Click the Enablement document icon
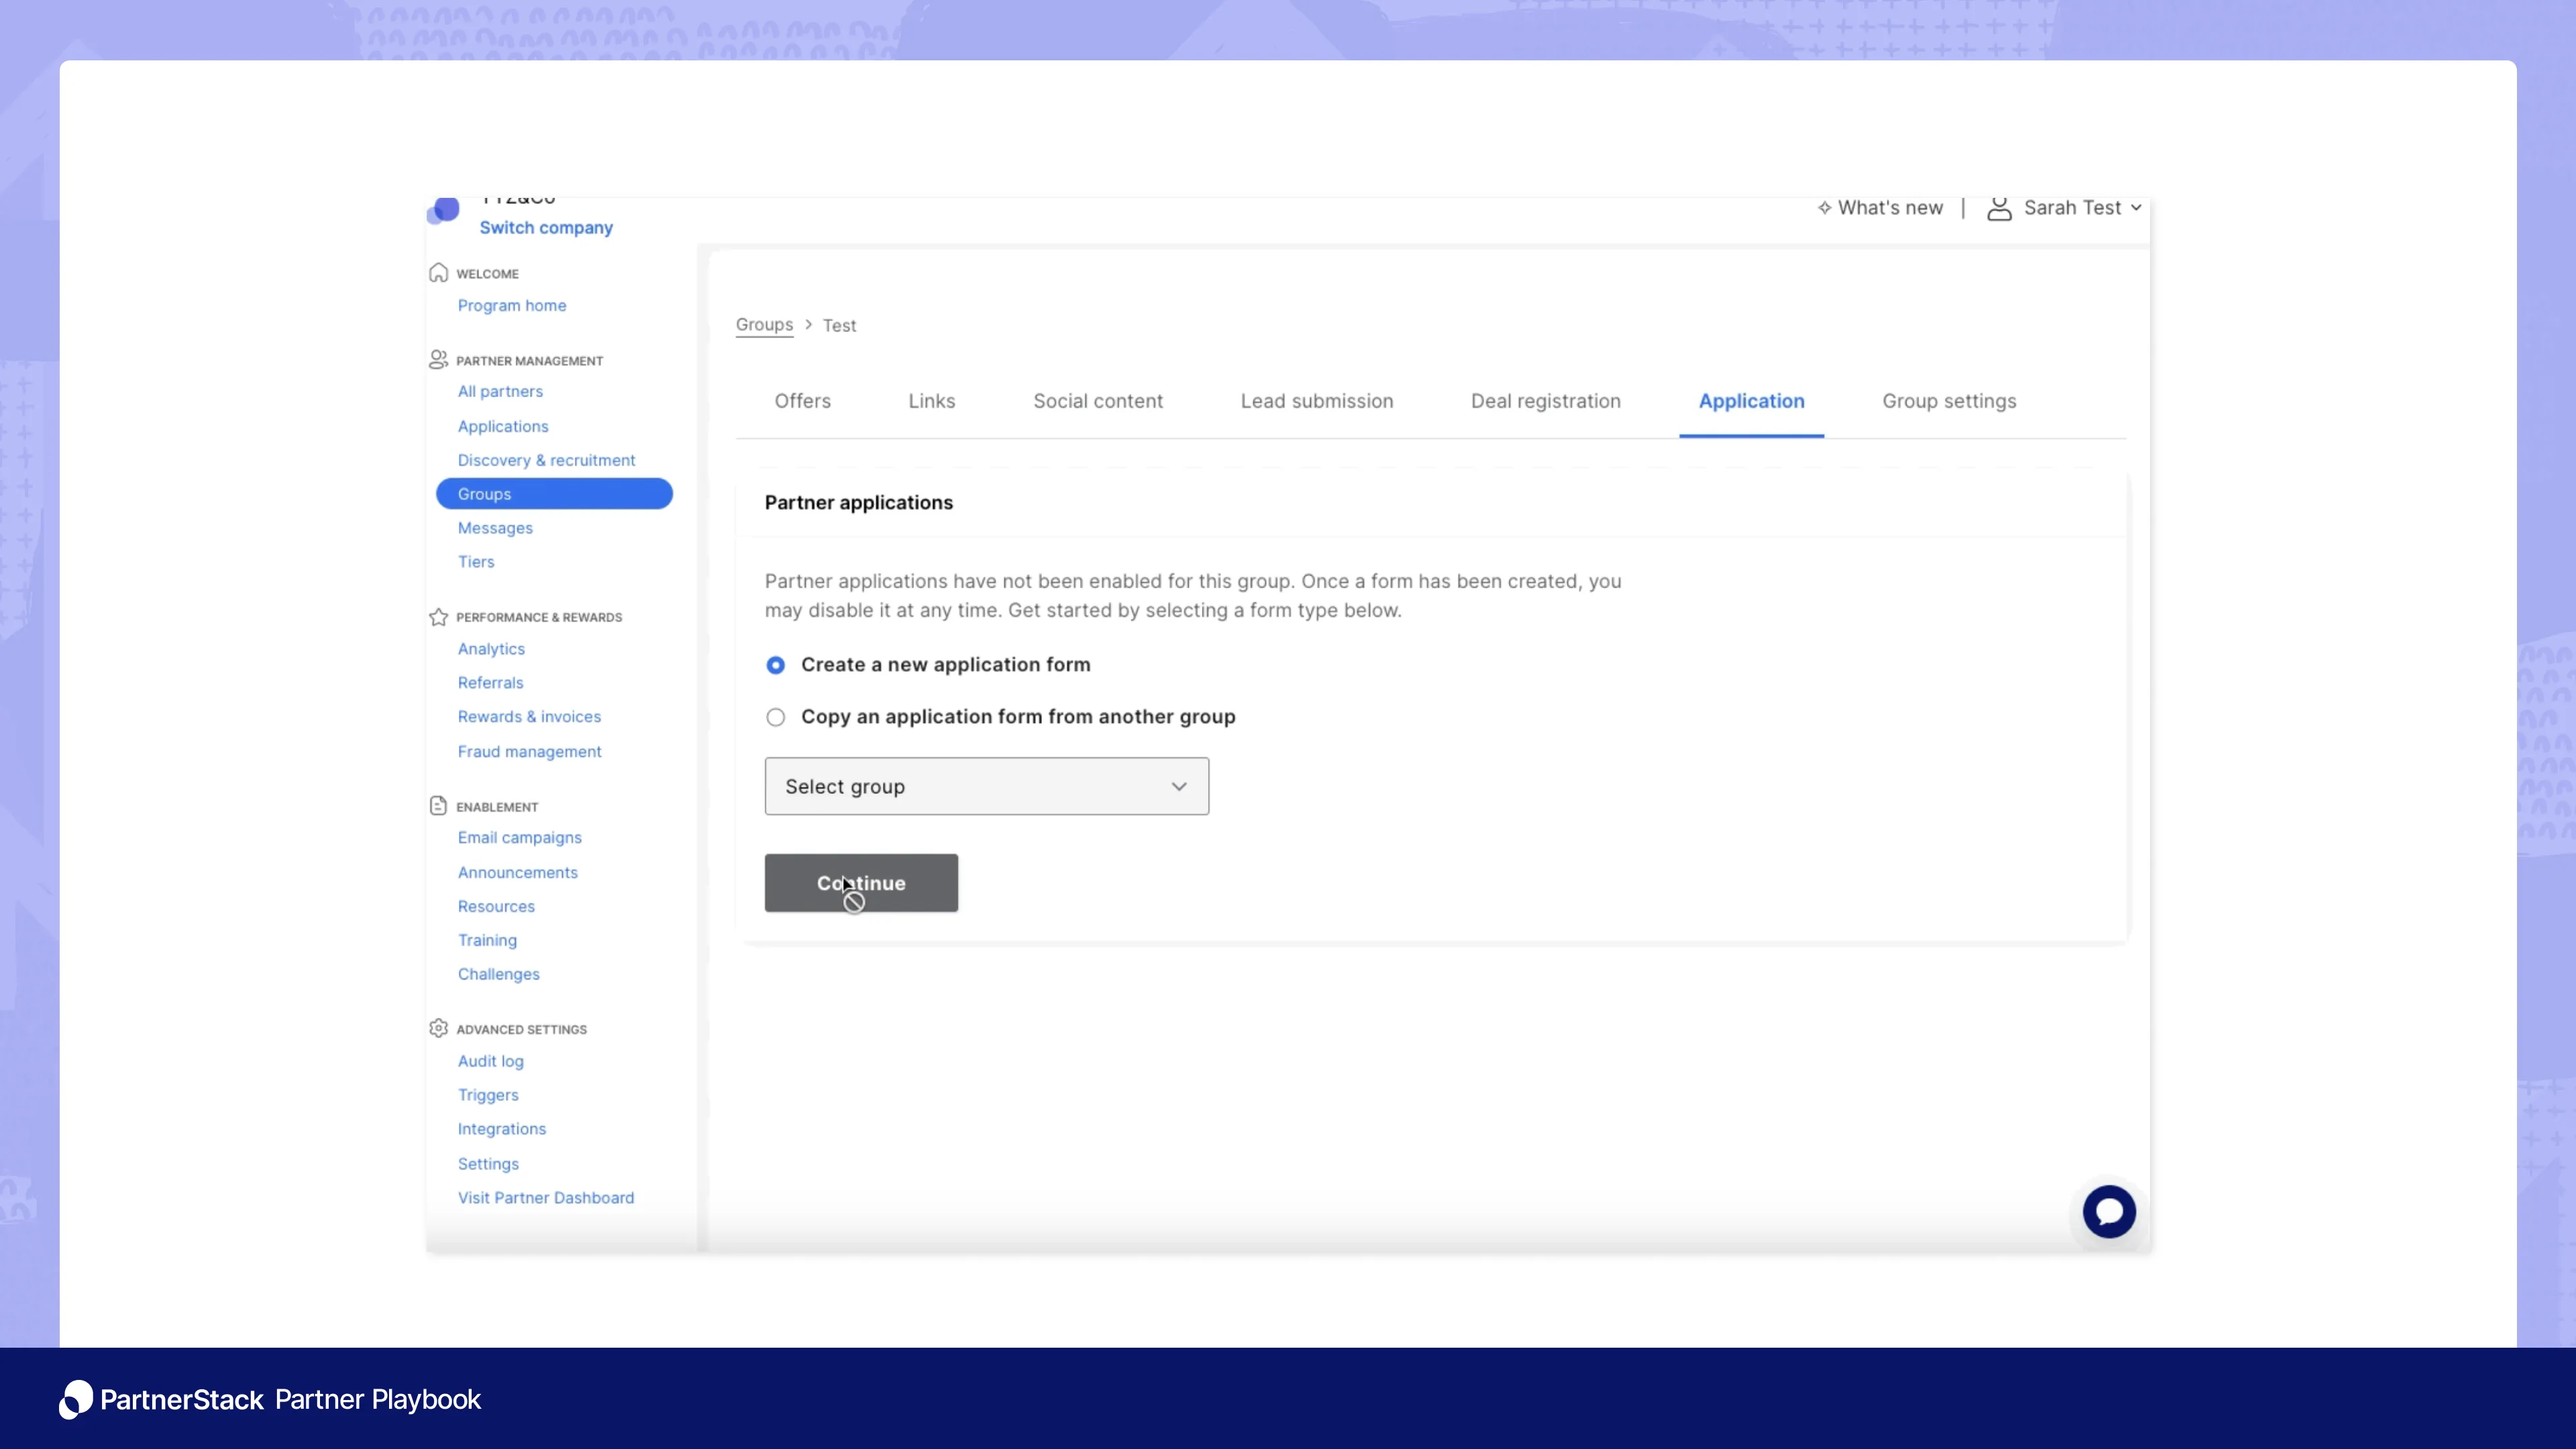 438,806
